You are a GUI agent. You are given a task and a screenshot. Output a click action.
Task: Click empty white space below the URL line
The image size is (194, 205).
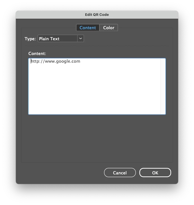pos(94,89)
